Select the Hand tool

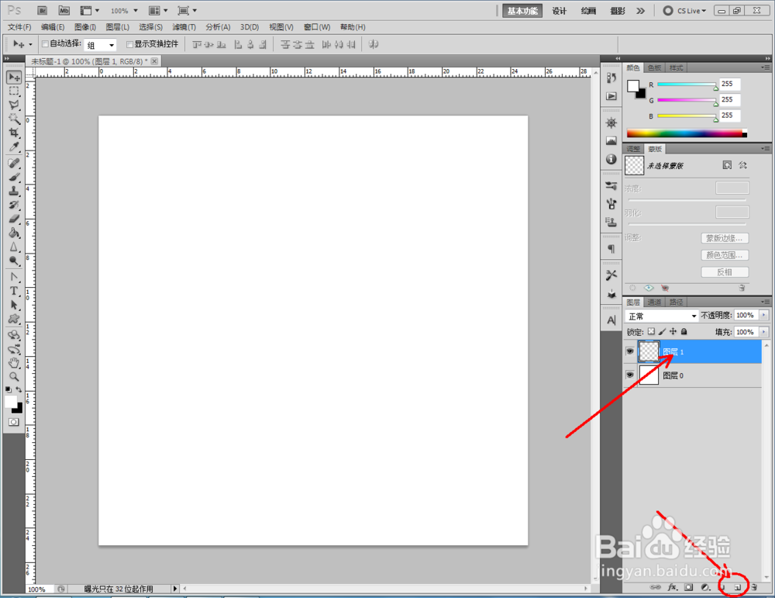click(14, 363)
